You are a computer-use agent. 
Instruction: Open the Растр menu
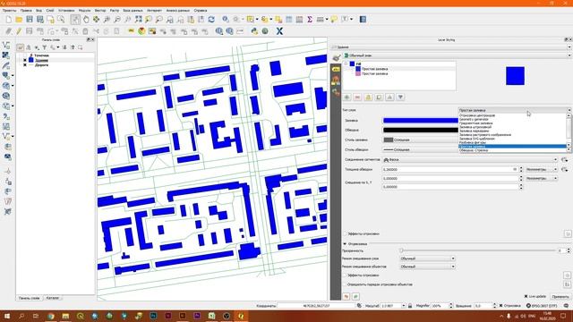(x=115, y=11)
